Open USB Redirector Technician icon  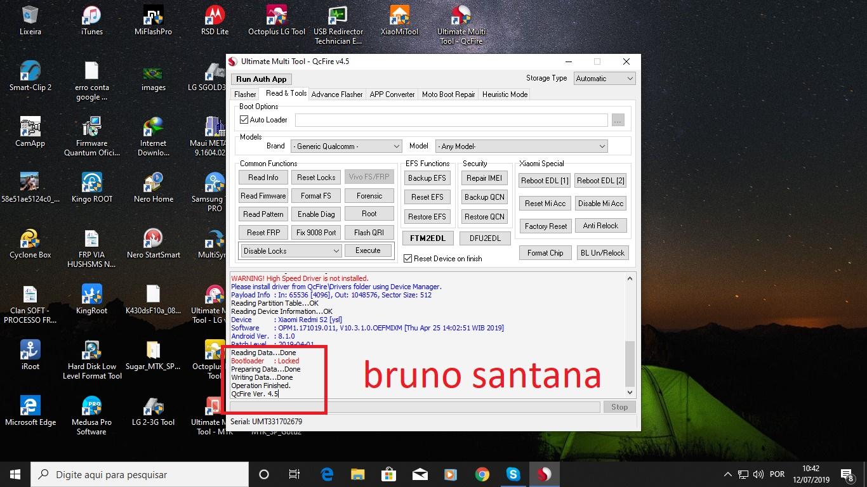338,25
